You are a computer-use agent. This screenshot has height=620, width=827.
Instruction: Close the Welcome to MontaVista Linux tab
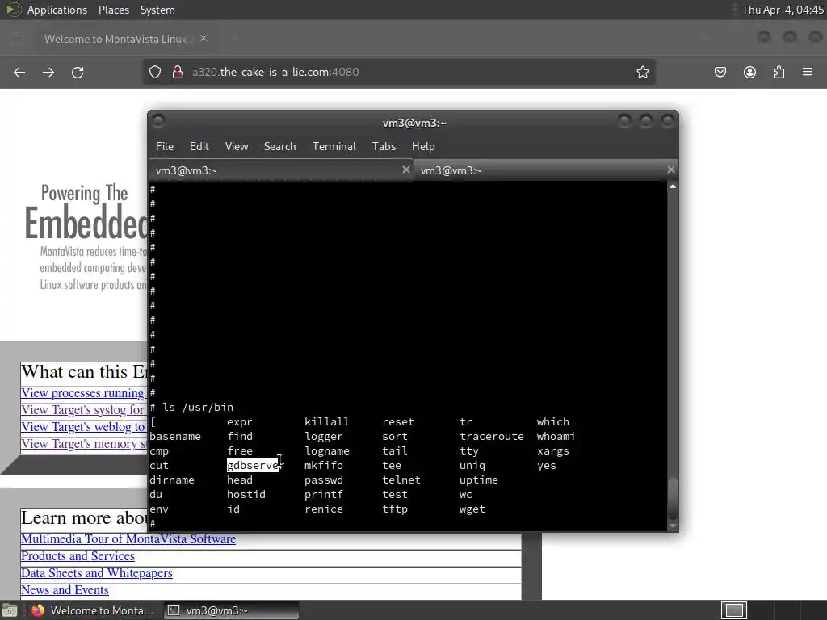204,39
